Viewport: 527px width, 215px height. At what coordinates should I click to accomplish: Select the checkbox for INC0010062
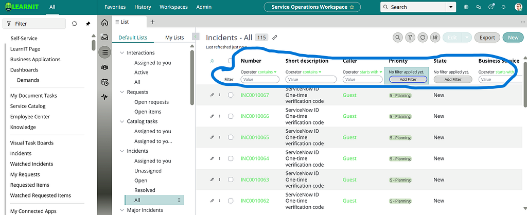[231, 201]
